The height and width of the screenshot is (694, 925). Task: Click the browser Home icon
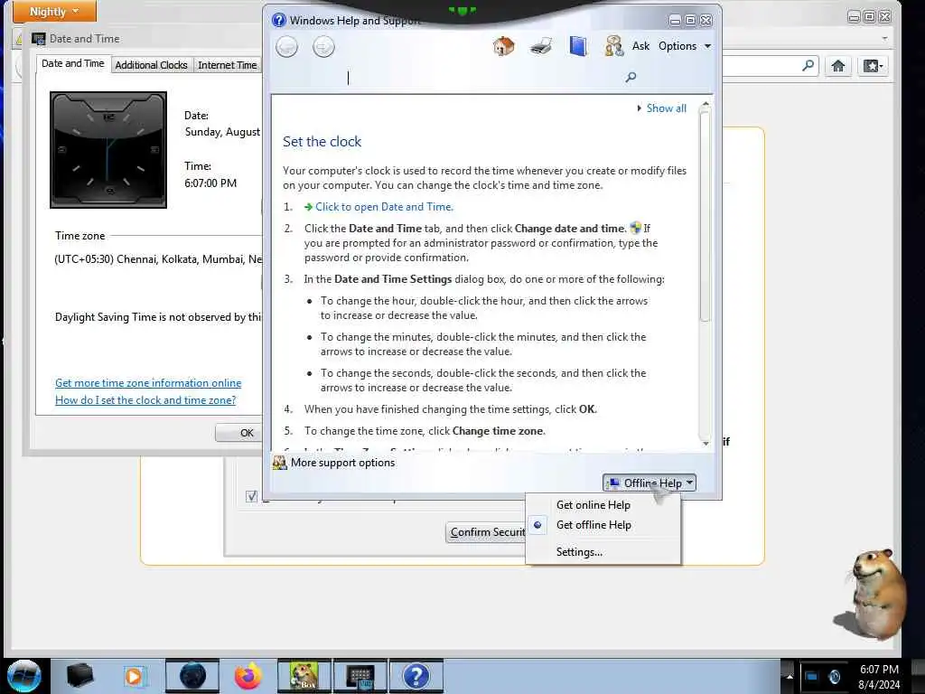click(x=837, y=65)
